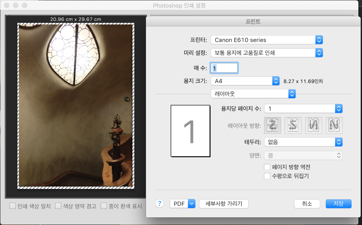Toggle 종이 흰색 표시 checkbox
This screenshot has height=225, width=362.
click(x=104, y=206)
